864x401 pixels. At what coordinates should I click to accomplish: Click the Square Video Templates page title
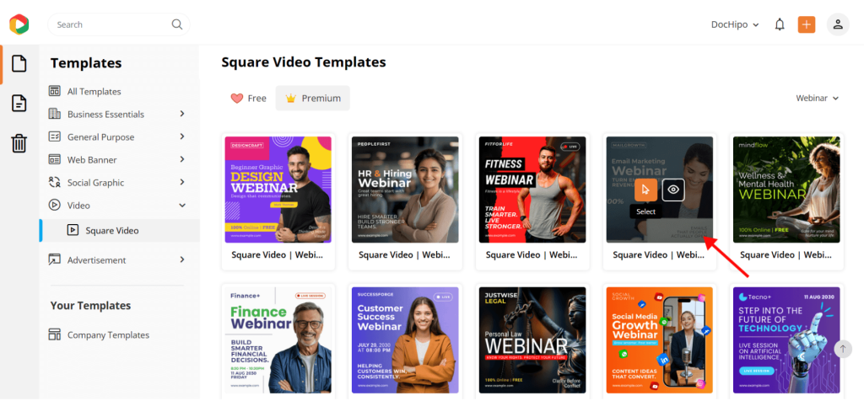pos(304,62)
